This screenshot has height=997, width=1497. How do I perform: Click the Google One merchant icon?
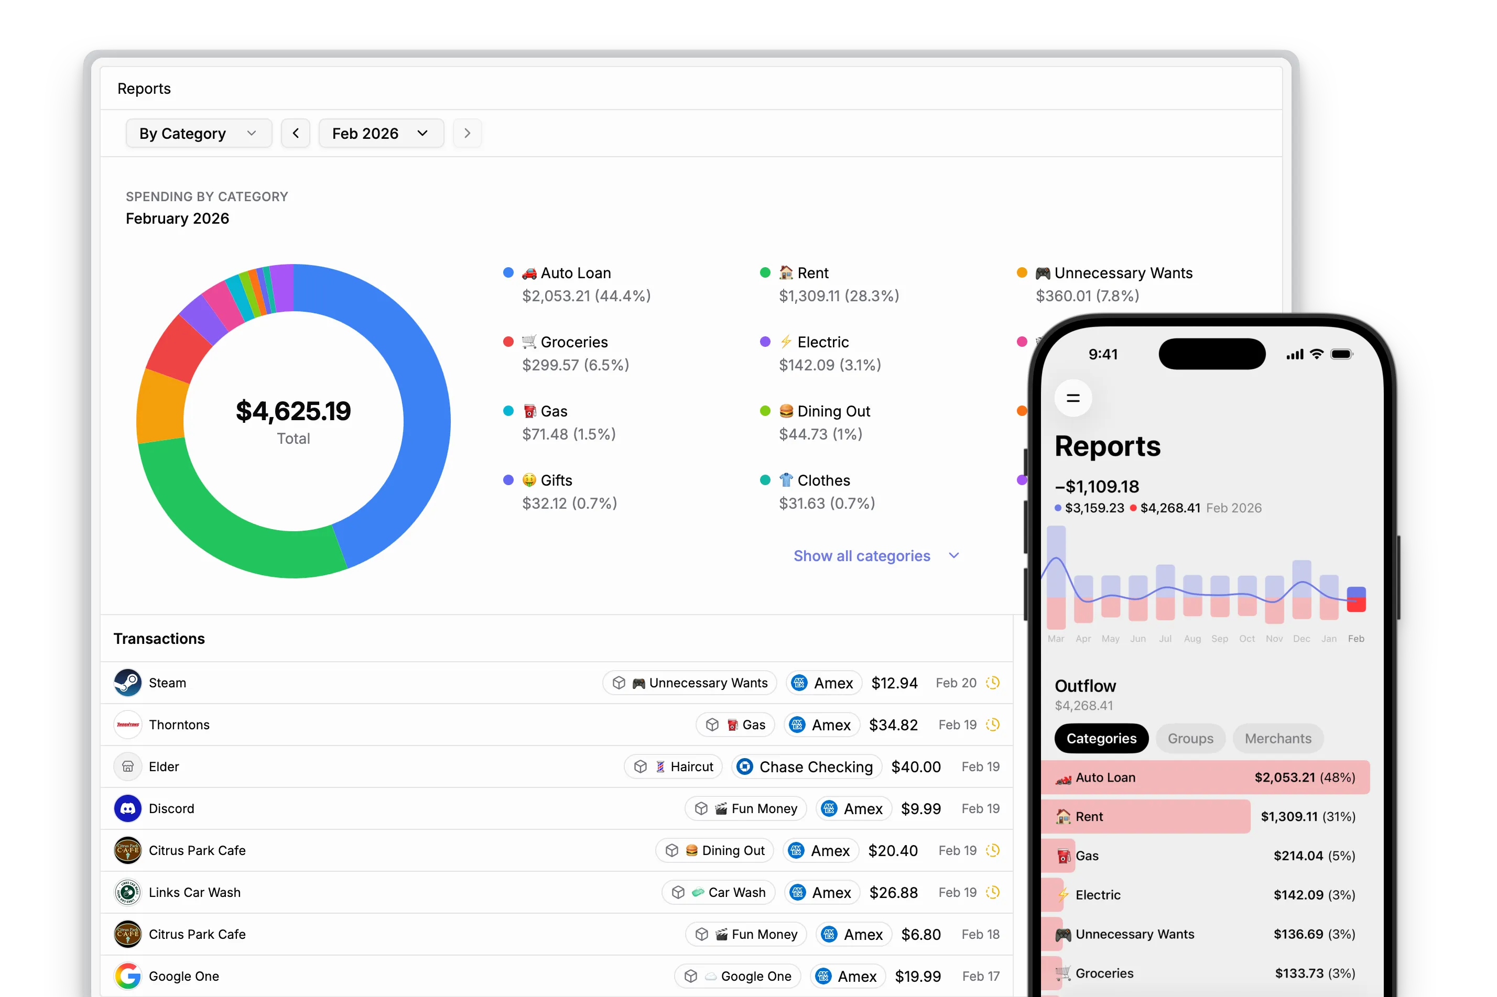[x=127, y=976]
